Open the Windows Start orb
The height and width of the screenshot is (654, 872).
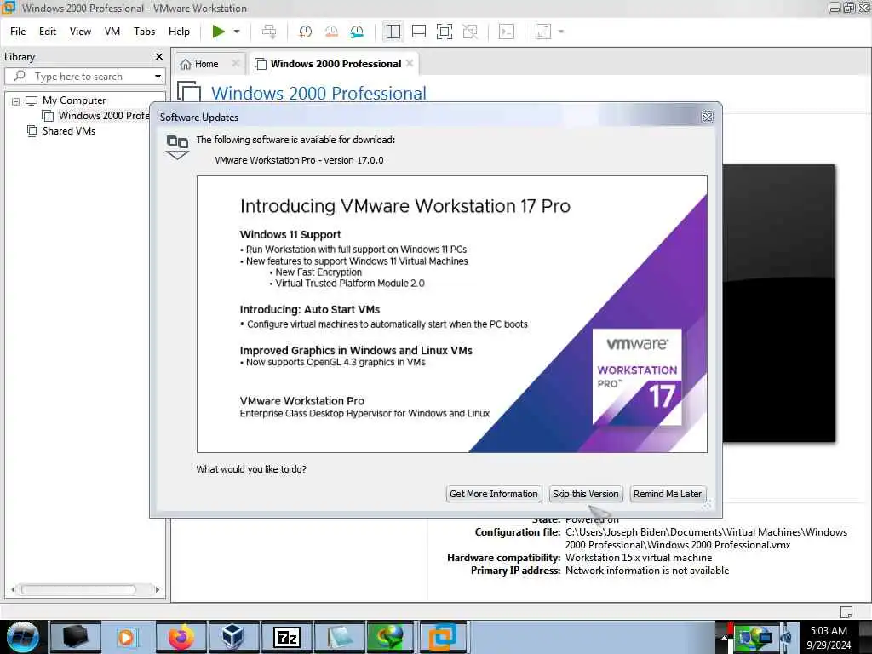(x=23, y=637)
